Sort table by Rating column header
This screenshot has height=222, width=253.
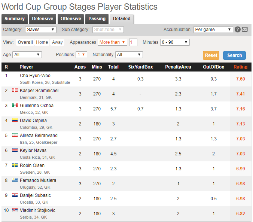241,67
